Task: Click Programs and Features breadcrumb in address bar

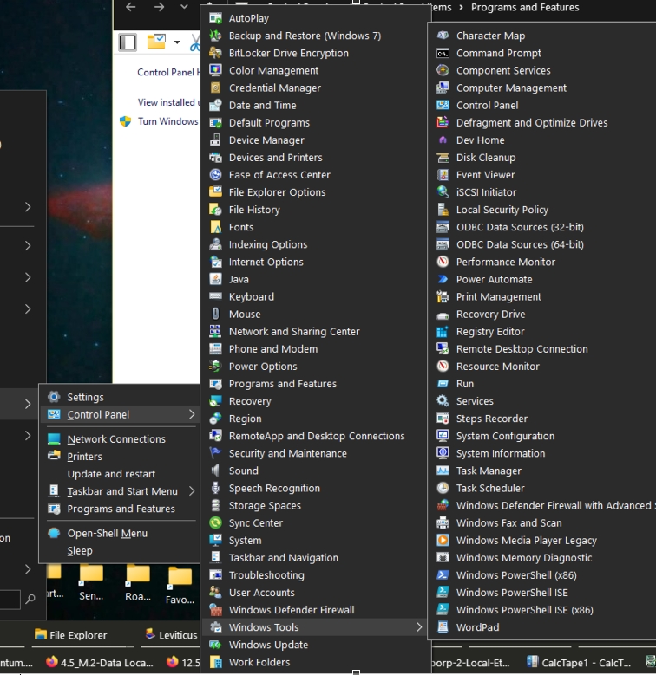Action: pyautogui.click(x=525, y=7)
